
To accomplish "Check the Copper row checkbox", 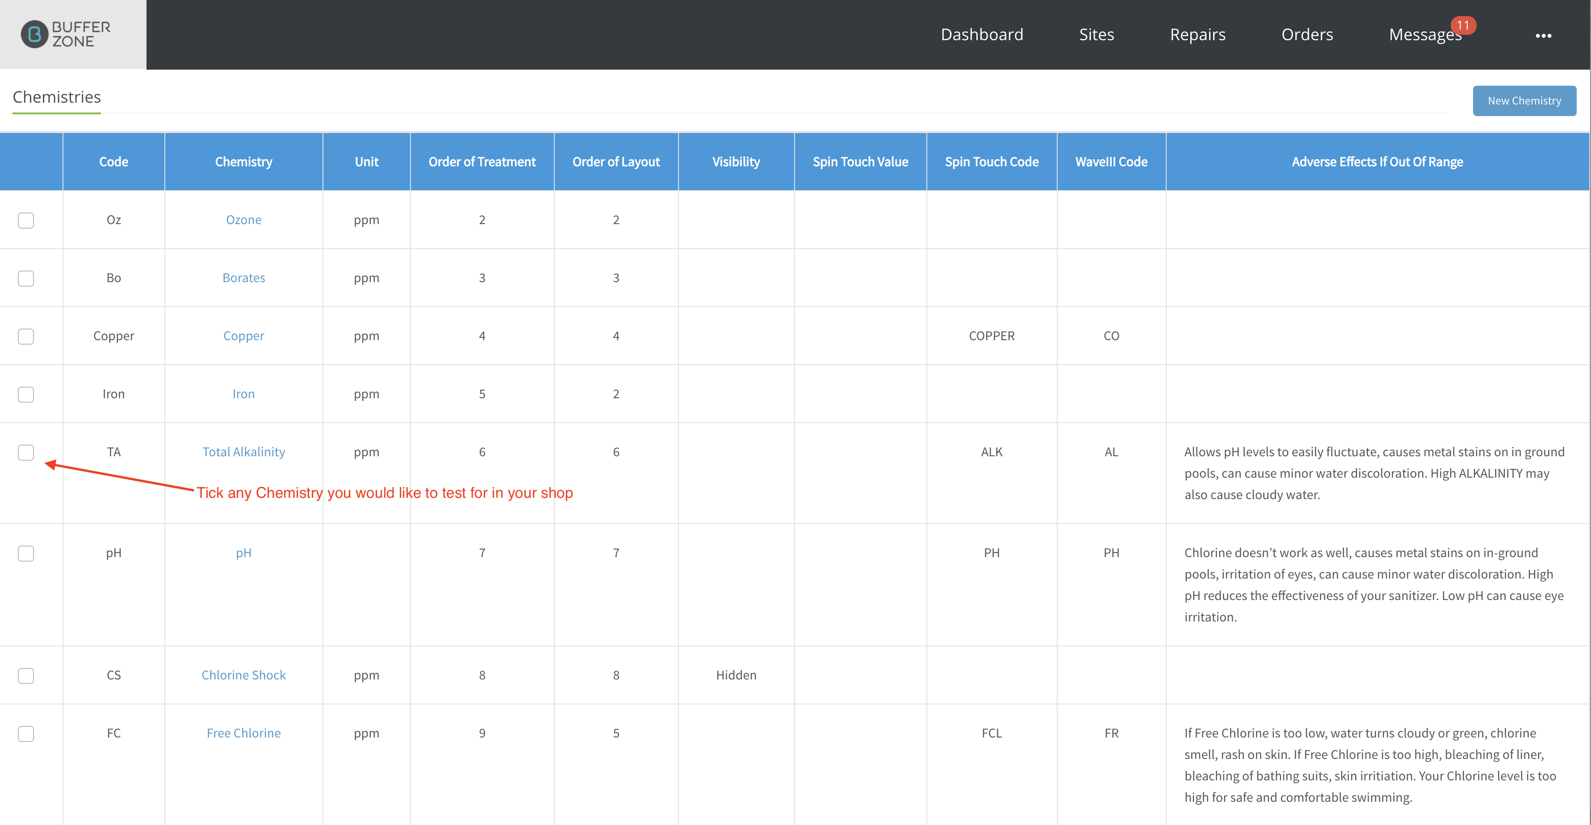I will pyautogui.click(x=26, y=337).
